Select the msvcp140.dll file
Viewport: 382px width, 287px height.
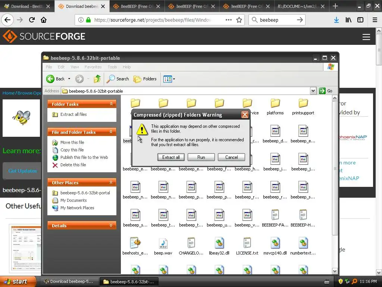click(275, 247)
